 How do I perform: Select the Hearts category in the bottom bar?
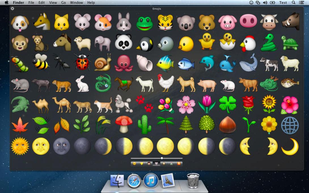142,163
